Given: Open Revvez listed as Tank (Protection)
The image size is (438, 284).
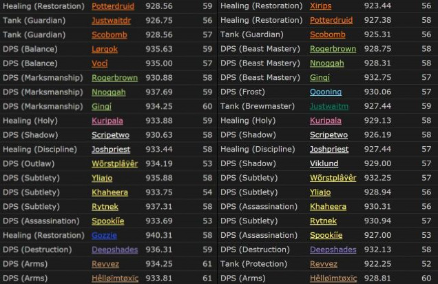Looking at the screenshot, I should pyautogui.click(x=324, y=264).
